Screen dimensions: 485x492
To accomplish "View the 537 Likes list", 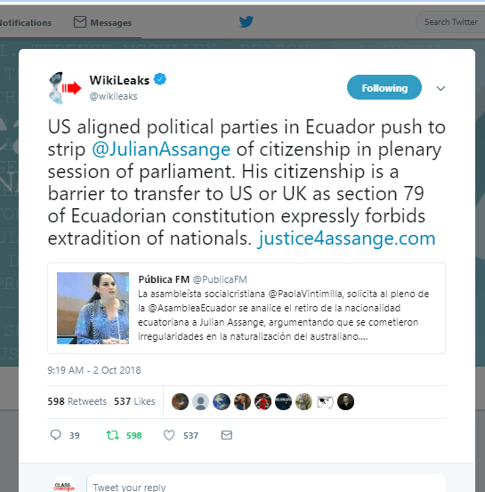I will tap(134, 401).
